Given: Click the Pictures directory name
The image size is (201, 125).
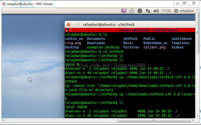Looking at the screenshot, I should [131, 47].
